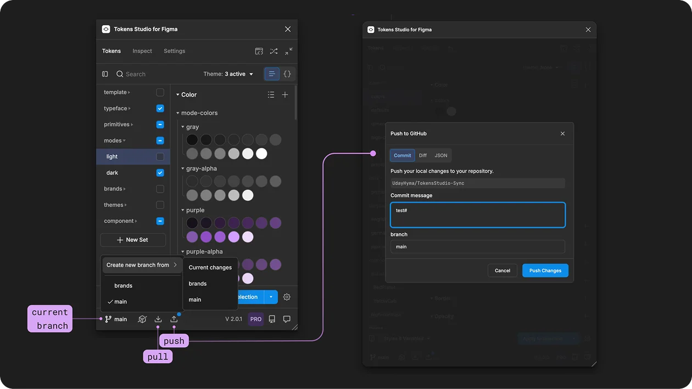Screen dimensions: 692x389
Task: Click the PRO badge
Action: (256, 319)
